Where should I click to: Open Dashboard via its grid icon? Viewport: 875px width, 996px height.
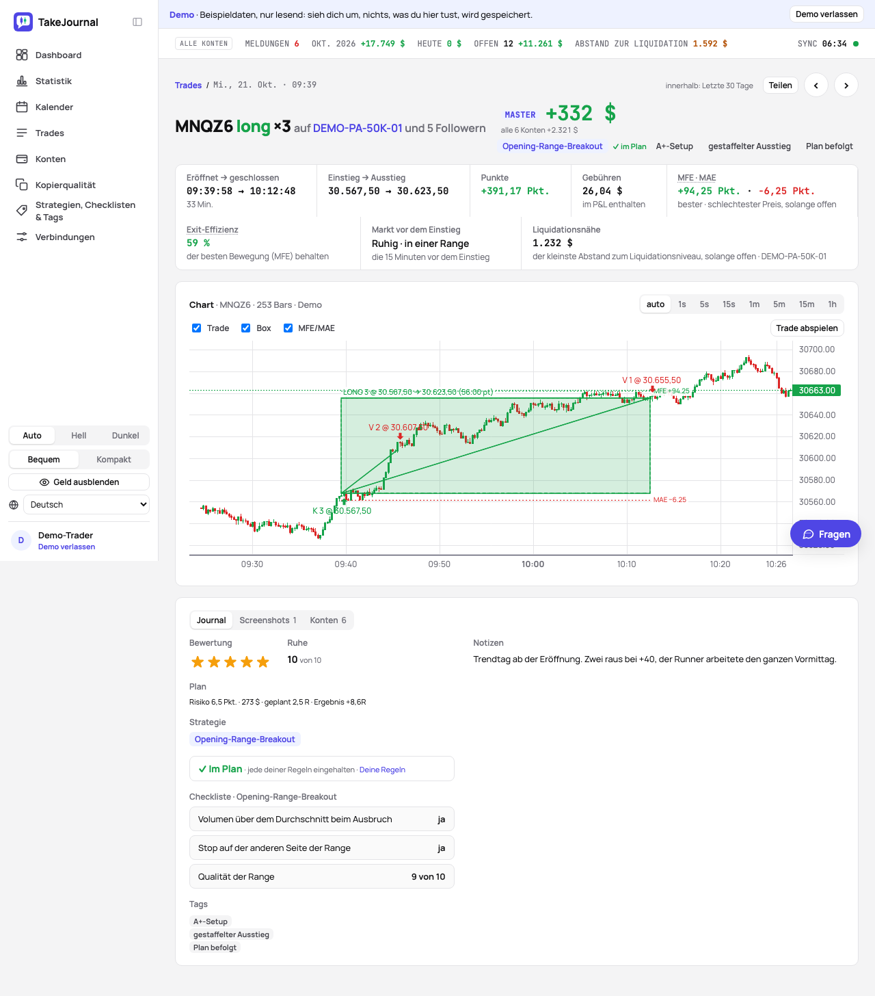click(22, 55)
